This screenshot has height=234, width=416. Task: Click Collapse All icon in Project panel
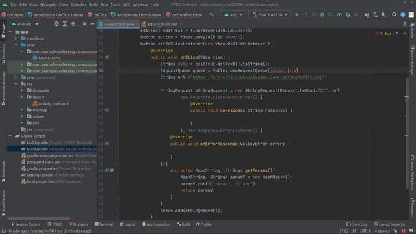click(73, 24)
